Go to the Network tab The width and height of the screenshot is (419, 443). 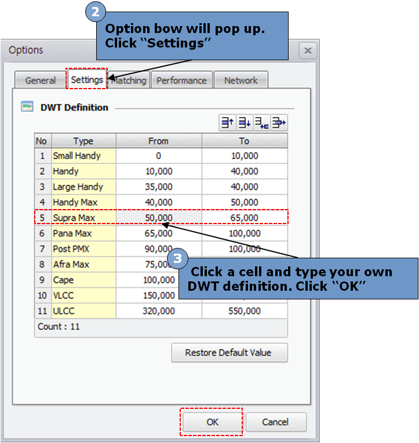pos(241,80)
